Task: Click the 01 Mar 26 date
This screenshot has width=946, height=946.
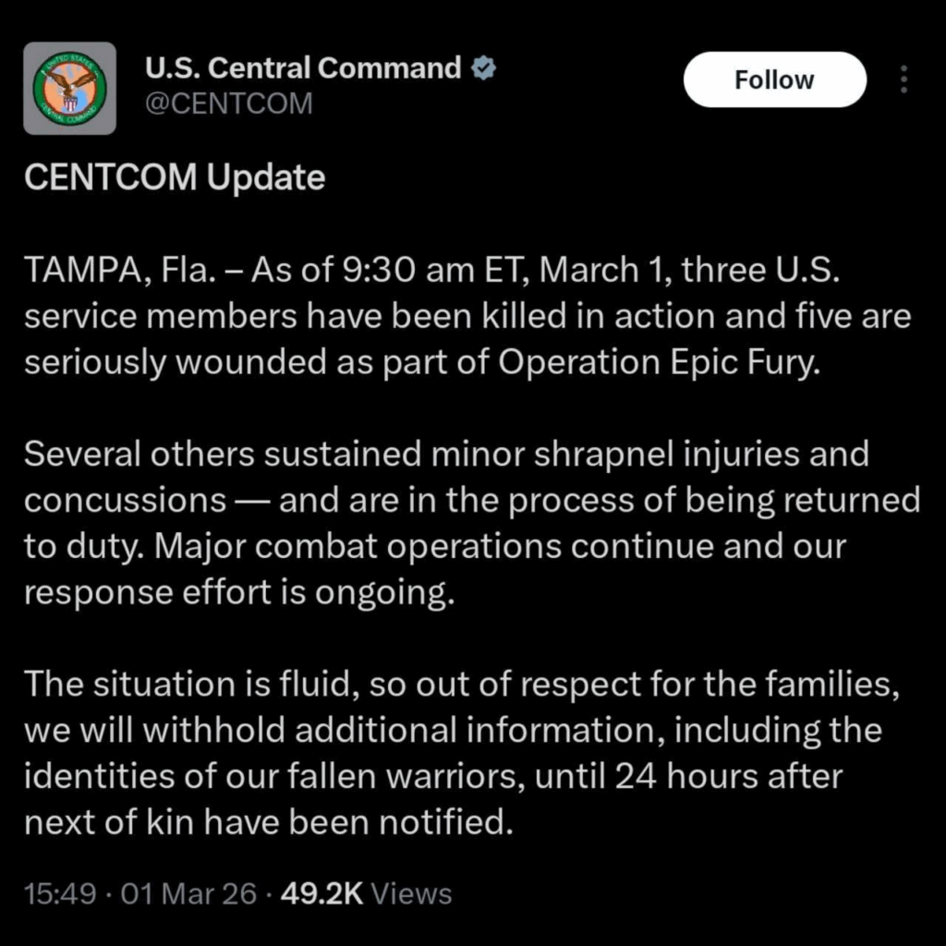Action: [194, 893]
